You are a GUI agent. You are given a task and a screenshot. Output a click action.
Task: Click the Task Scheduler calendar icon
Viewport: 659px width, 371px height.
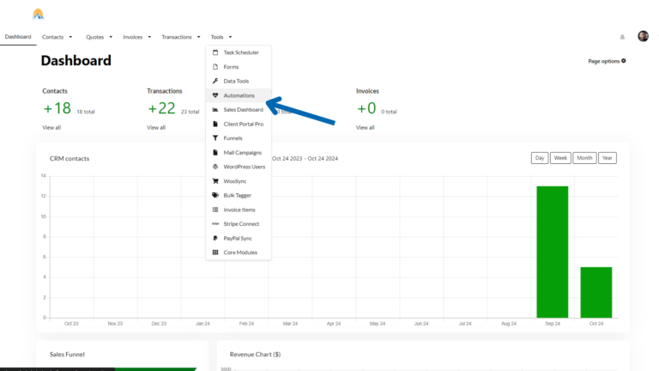[x=215, y=52]
